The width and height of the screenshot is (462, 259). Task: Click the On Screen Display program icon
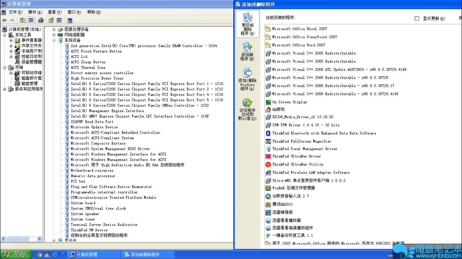[268, 102]
